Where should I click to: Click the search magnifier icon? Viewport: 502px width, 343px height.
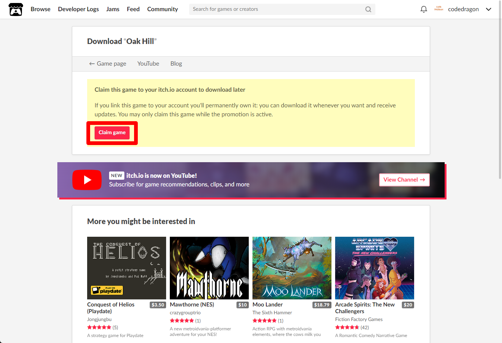click(368, 9)
